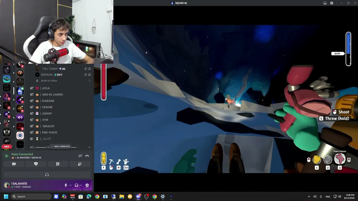Turn on camera in Discord voice panel
Image resolution: width=358 pixels, height=201 pixels.
click(x=14, y=164)
